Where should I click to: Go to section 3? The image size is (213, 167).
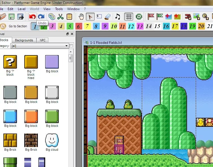(53, 26)
